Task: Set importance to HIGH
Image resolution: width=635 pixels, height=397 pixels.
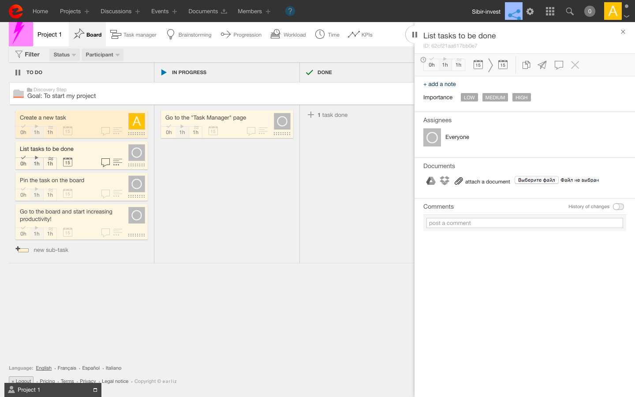Action: (521, 97)
